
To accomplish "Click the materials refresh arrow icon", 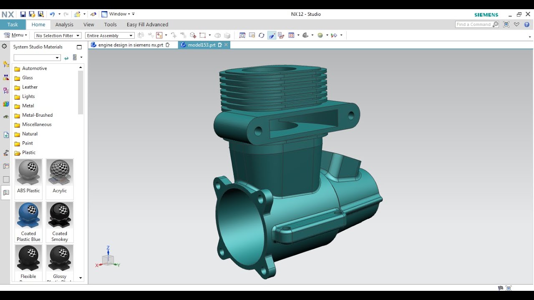I will [x=66, y=57].
